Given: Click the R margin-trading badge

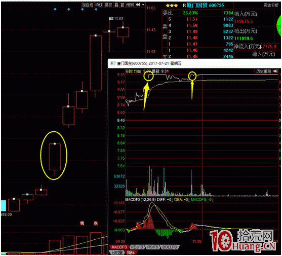Looking at the screenshot, I should click(x=184, y=6).
